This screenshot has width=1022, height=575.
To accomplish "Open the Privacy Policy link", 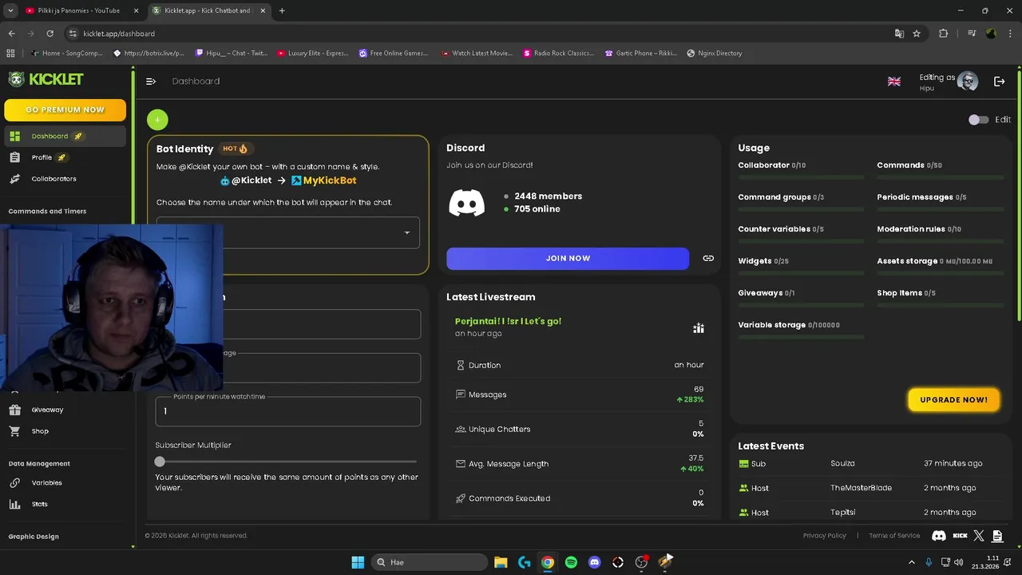I will click(825, 536).
